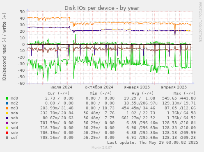The image size is (204, 152).
Task: Click the 'октября 2024' x-axis label
Action: point(99,87)
